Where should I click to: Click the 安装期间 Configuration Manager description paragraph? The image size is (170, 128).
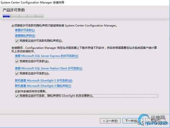[84, 49]
